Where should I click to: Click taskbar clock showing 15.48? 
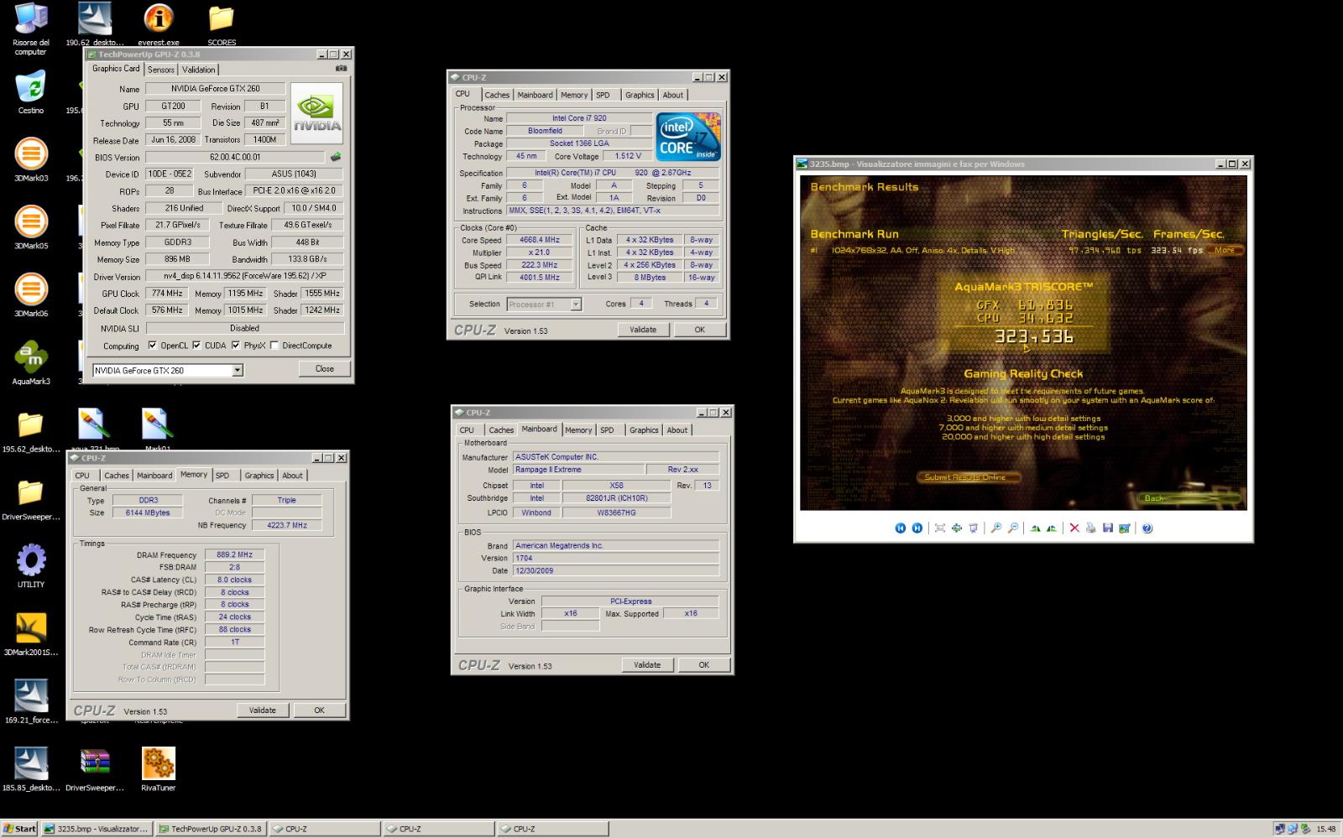click(x=1325, y=830)
